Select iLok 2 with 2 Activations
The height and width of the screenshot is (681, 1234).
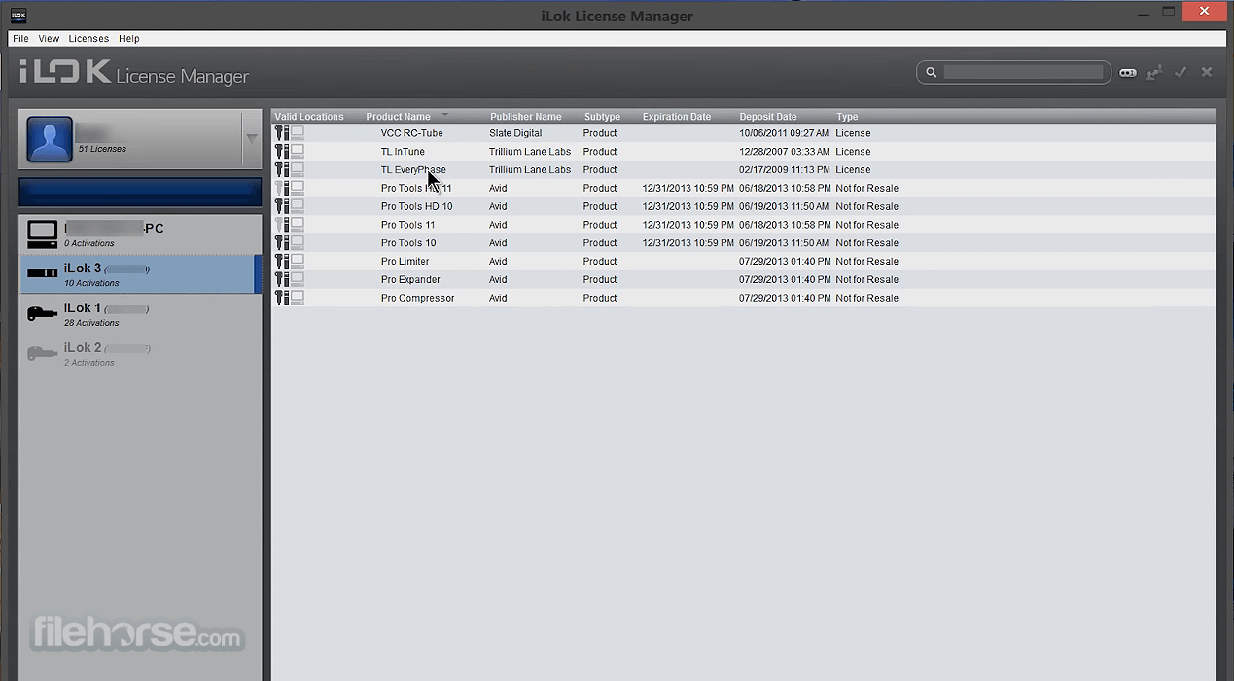click(140, 354)
